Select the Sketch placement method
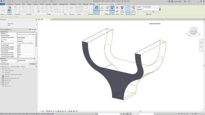The height and width of the screenshot is (115, 205). coord(102,9)
